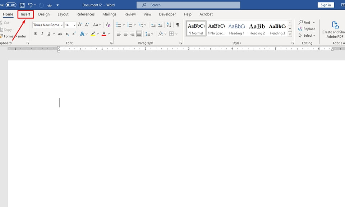Center align the paragraph

(x=125, y=34)
